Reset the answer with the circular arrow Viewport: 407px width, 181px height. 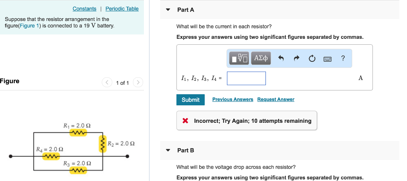[x=312, y=59]
